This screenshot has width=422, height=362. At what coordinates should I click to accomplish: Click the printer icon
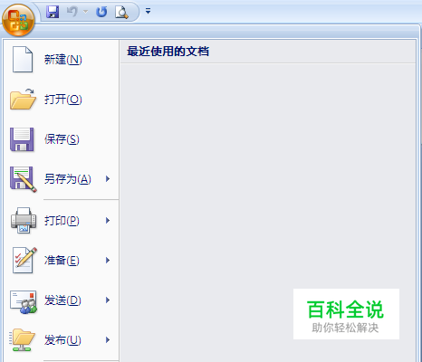[x=24, y=221]
